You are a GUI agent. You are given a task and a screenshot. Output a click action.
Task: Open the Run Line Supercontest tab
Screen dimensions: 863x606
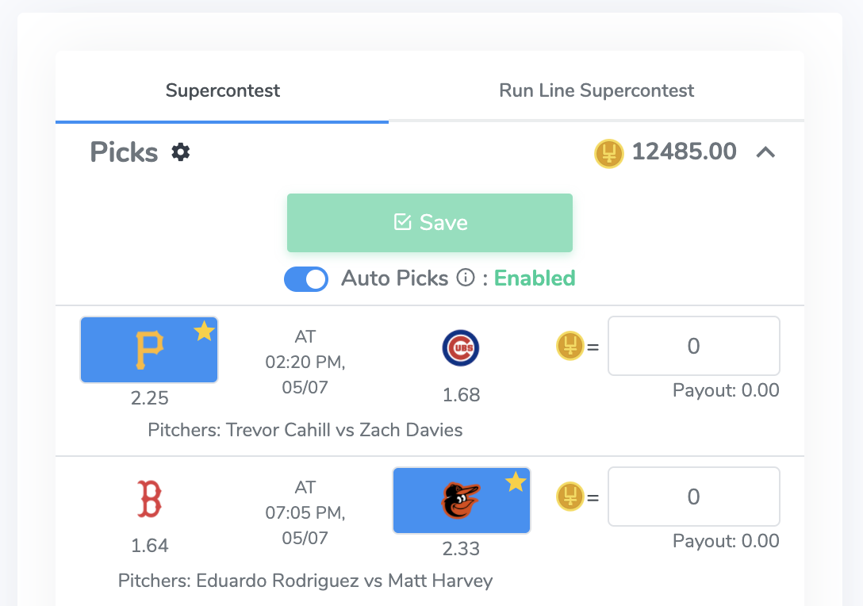click(x=596, y=90)
